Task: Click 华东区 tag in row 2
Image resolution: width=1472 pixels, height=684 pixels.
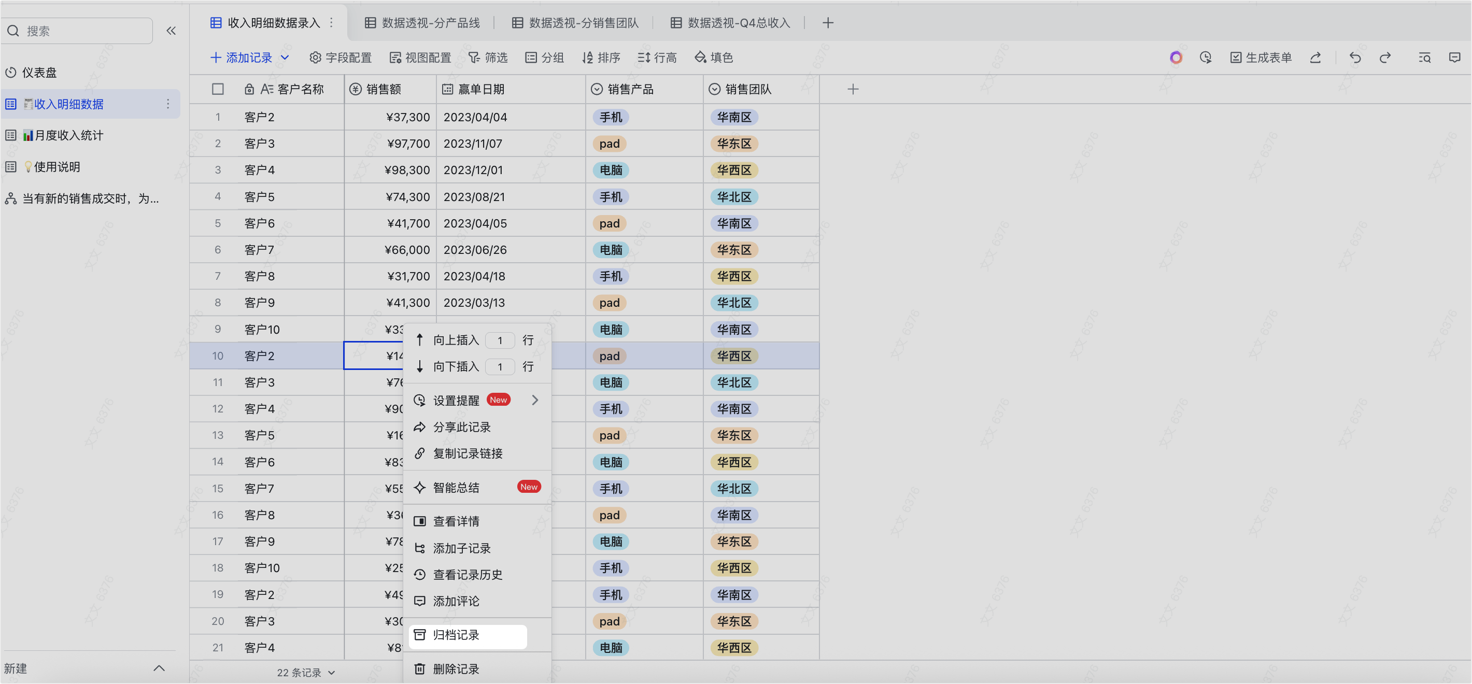Action: point(734,144)
